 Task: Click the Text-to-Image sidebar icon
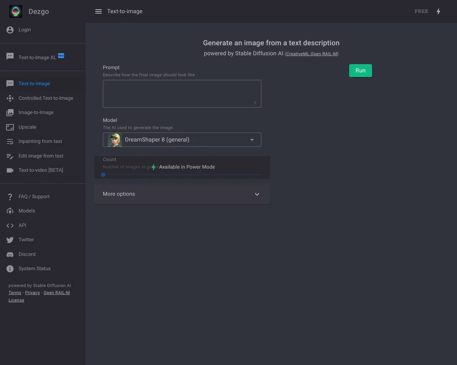(10, 84)
